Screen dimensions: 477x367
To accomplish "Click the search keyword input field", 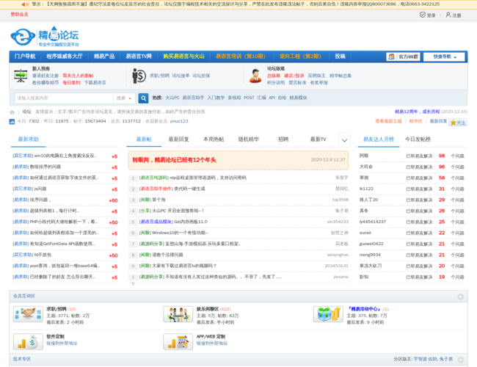I will pos(62,98).
